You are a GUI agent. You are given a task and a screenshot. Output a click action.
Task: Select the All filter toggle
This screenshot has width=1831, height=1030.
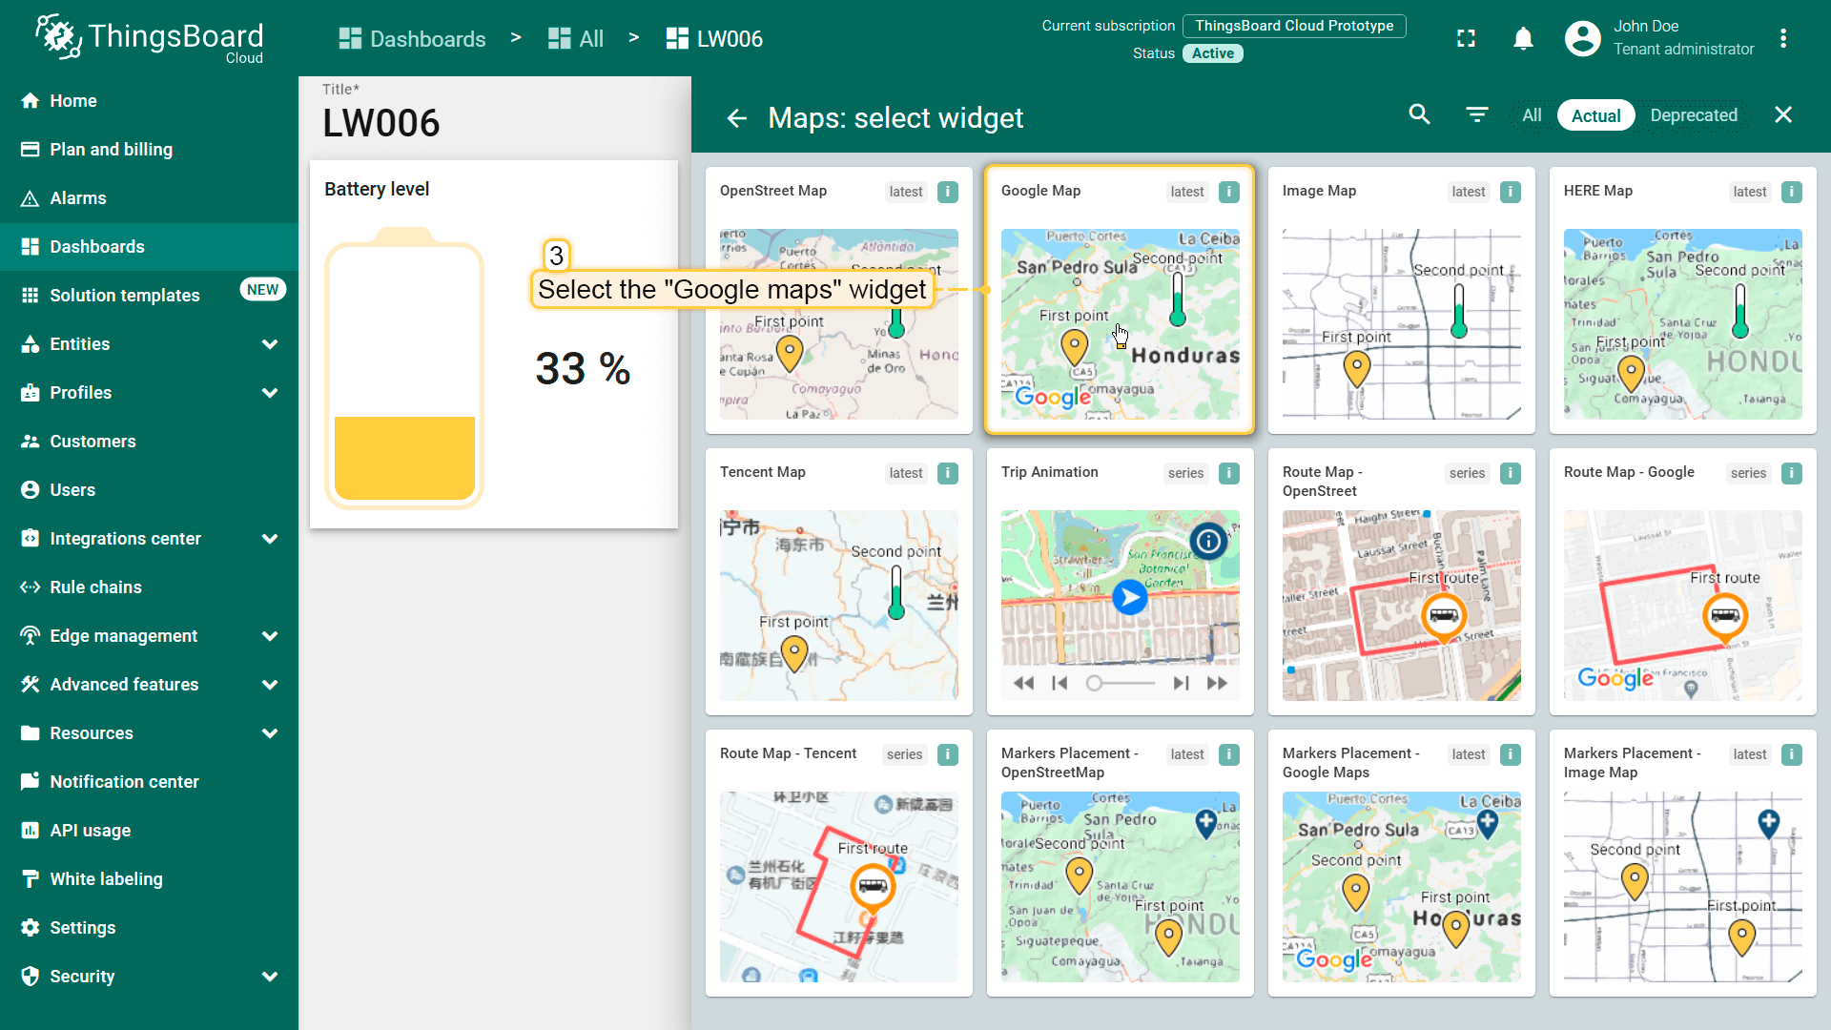1532,115
